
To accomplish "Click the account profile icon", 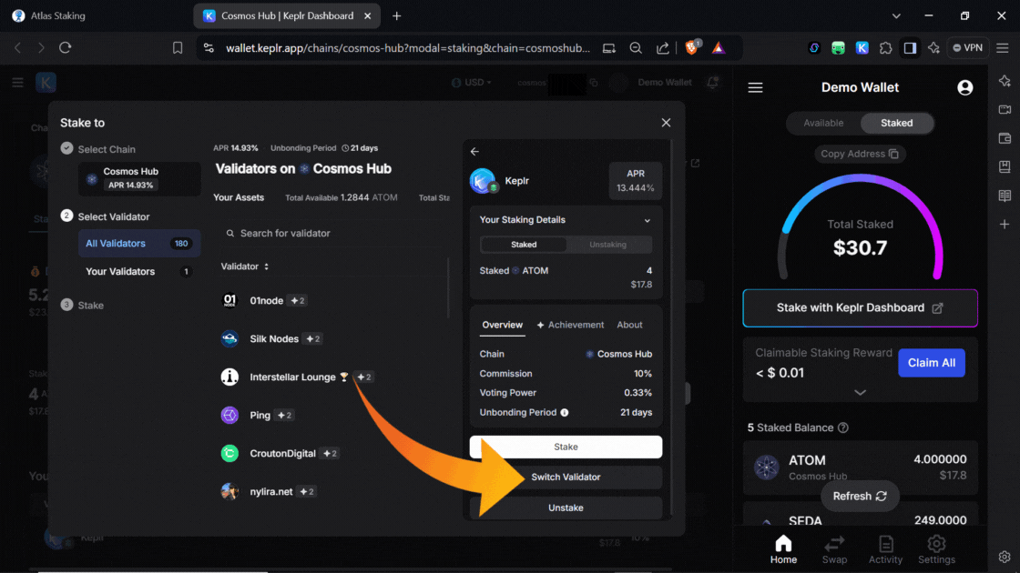I will (965, 88).
